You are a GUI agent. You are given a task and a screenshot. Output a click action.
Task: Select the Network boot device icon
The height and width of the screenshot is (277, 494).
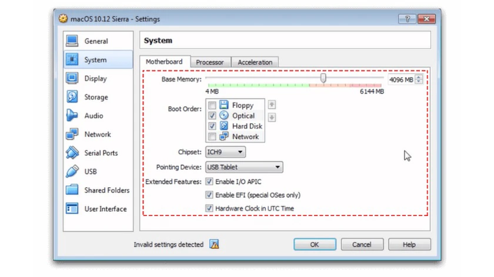click(224, 137)
